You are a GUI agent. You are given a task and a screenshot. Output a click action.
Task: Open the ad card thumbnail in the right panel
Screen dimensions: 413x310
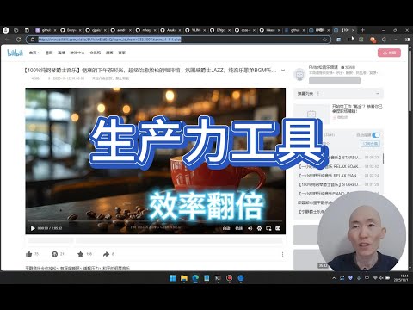tap(311, 114)
